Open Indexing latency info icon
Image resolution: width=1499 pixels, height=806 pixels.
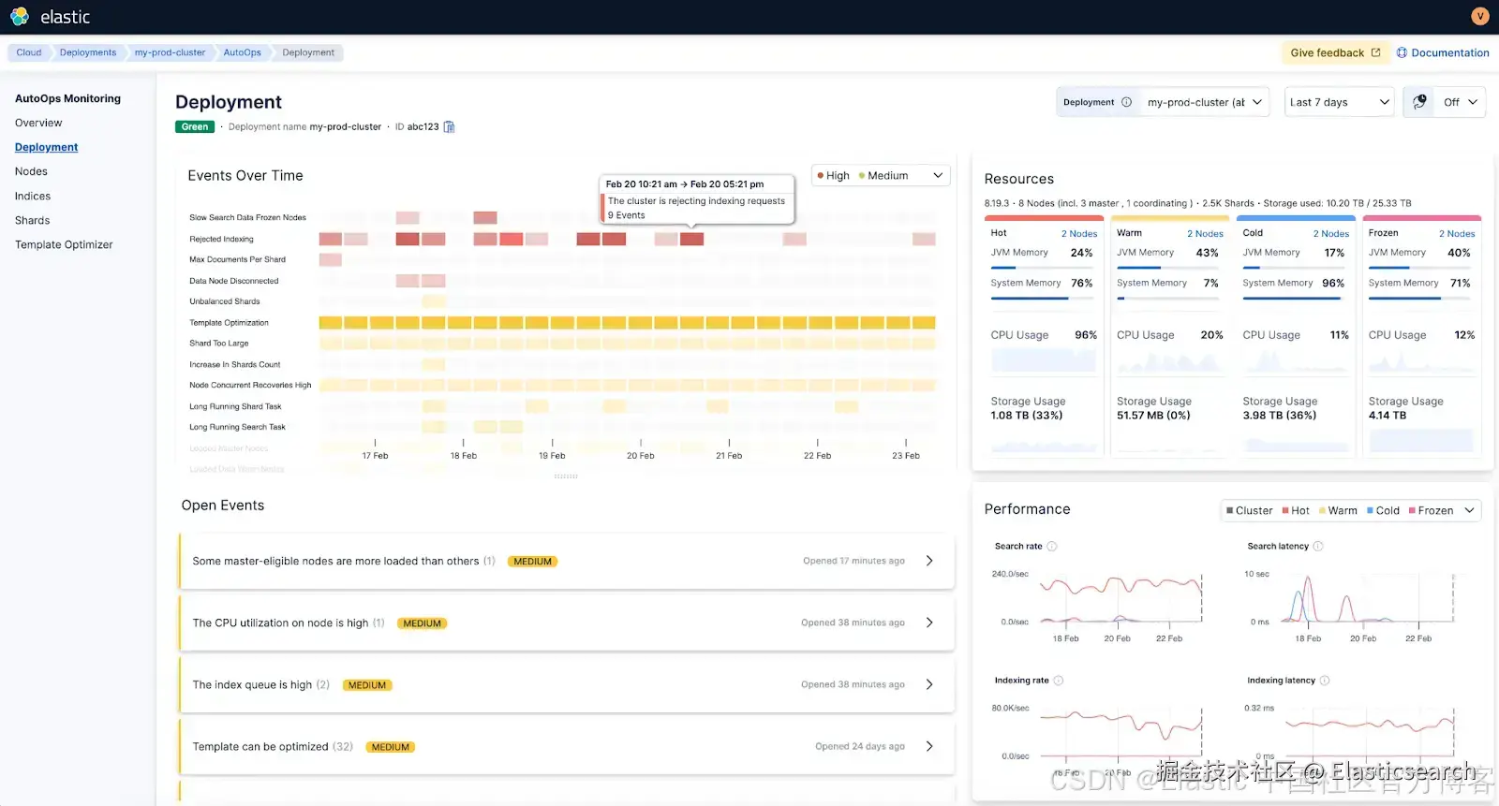click(x=1325, y=681)
